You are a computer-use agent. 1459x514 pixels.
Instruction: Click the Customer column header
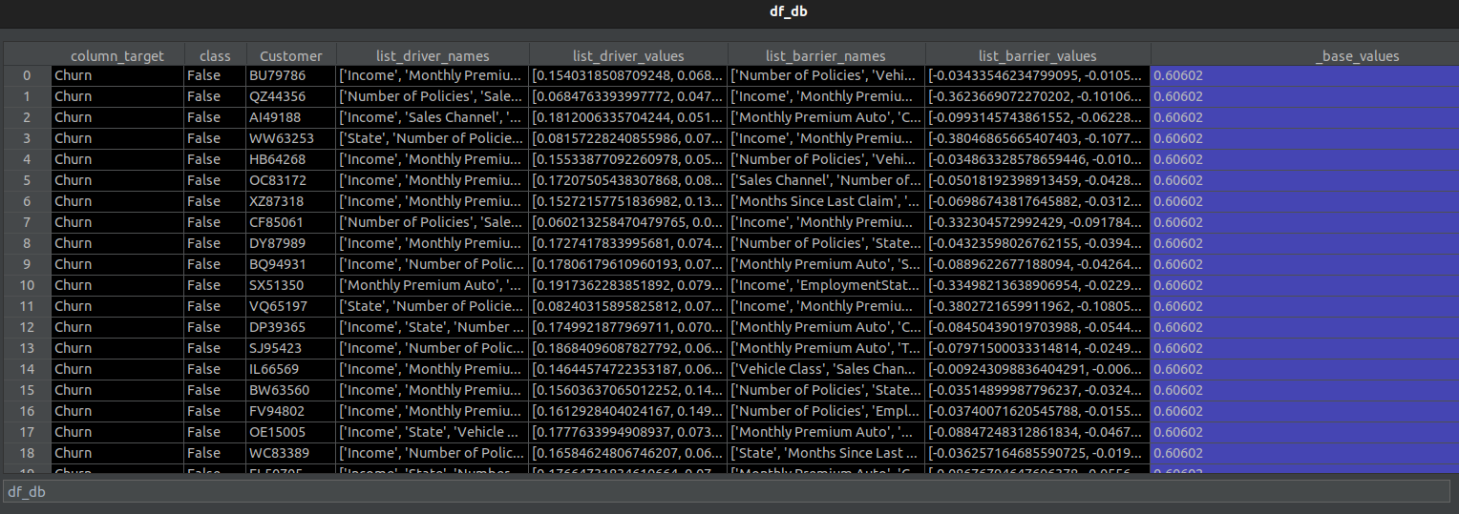(x=291, y=56)
